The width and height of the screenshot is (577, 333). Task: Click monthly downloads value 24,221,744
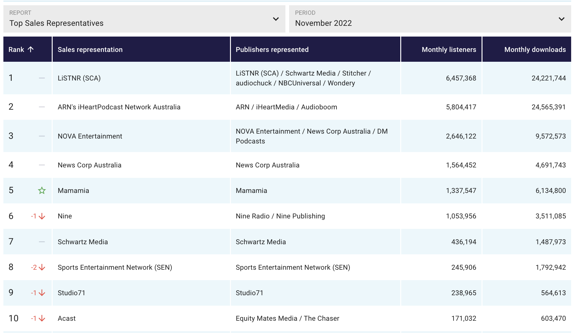(549, 78)
